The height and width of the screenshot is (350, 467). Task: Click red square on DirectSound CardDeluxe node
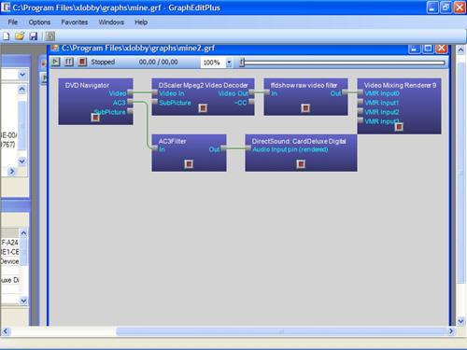[x=301, y=164]
